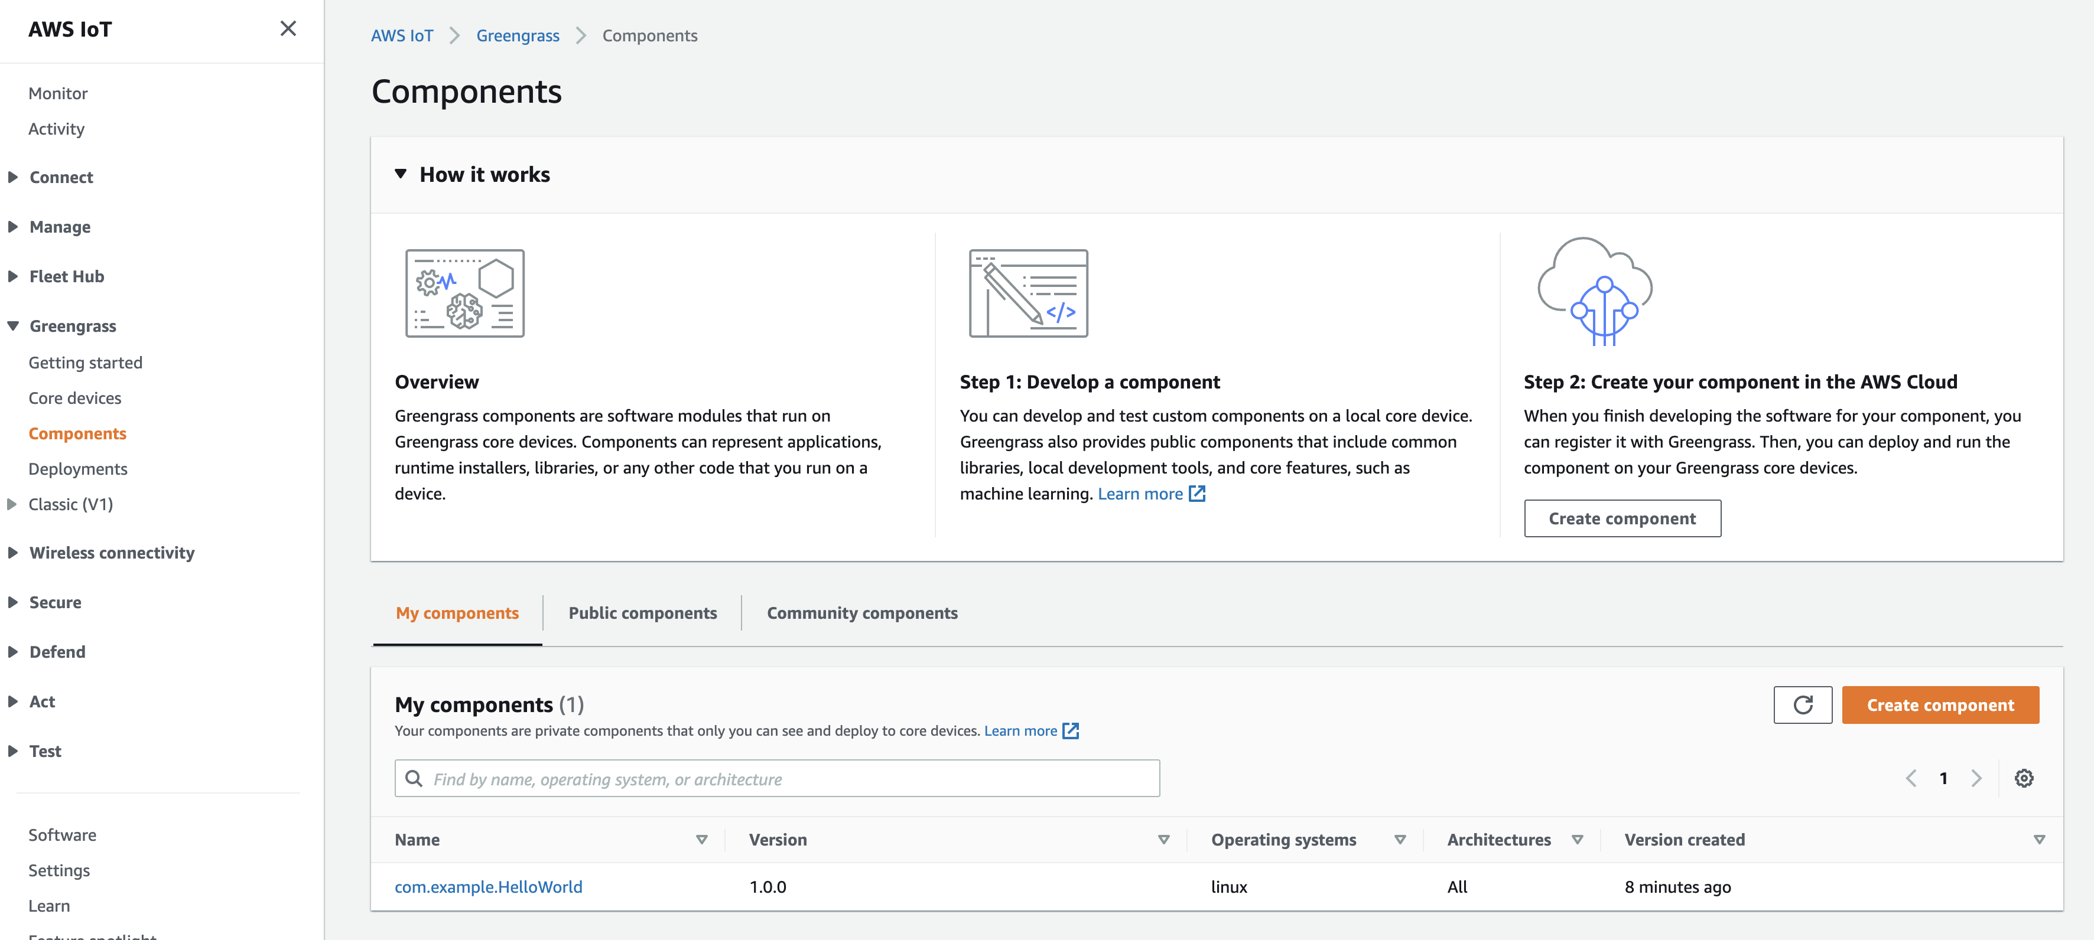Go to previous page of components
The height and width of the screenshot is (940, 2094).
pos(1911,778)
